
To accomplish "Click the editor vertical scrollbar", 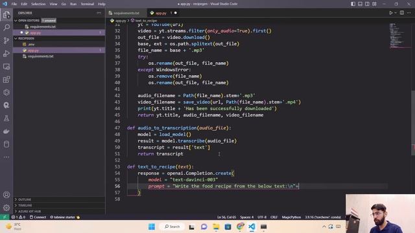I will tap(413, 124).
